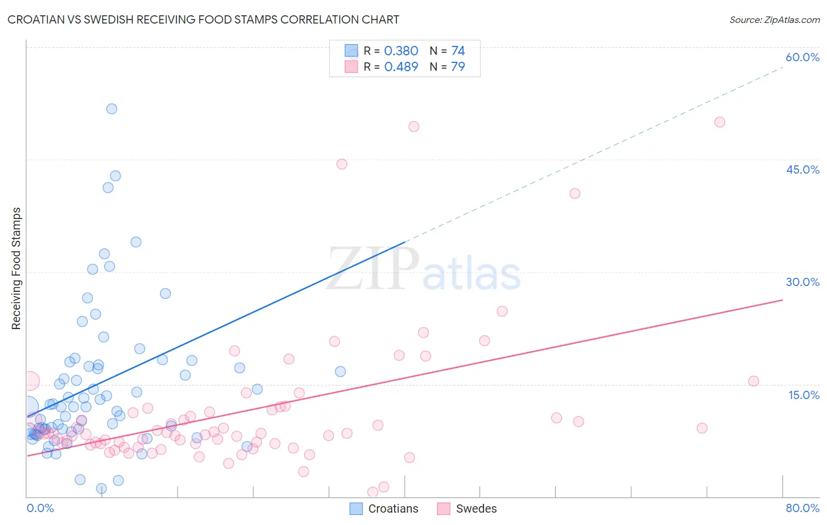827x525 pixels.
Task: Click the 0.0% x-axis label
Action: (x=41, y=508)
